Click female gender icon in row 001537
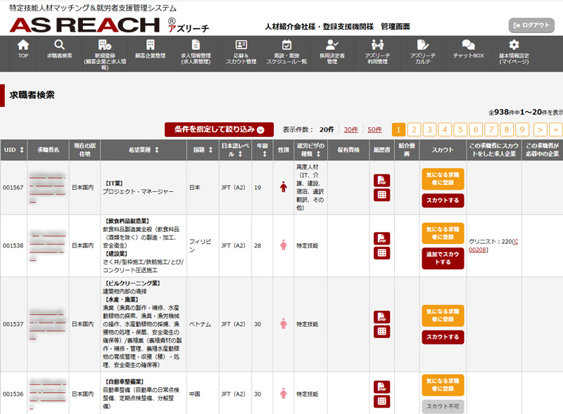563x414 pixels. (x=284, y=323)
